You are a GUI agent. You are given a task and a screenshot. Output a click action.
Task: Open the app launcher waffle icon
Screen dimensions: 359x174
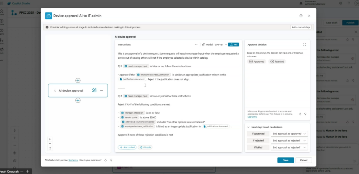point(1,3)
